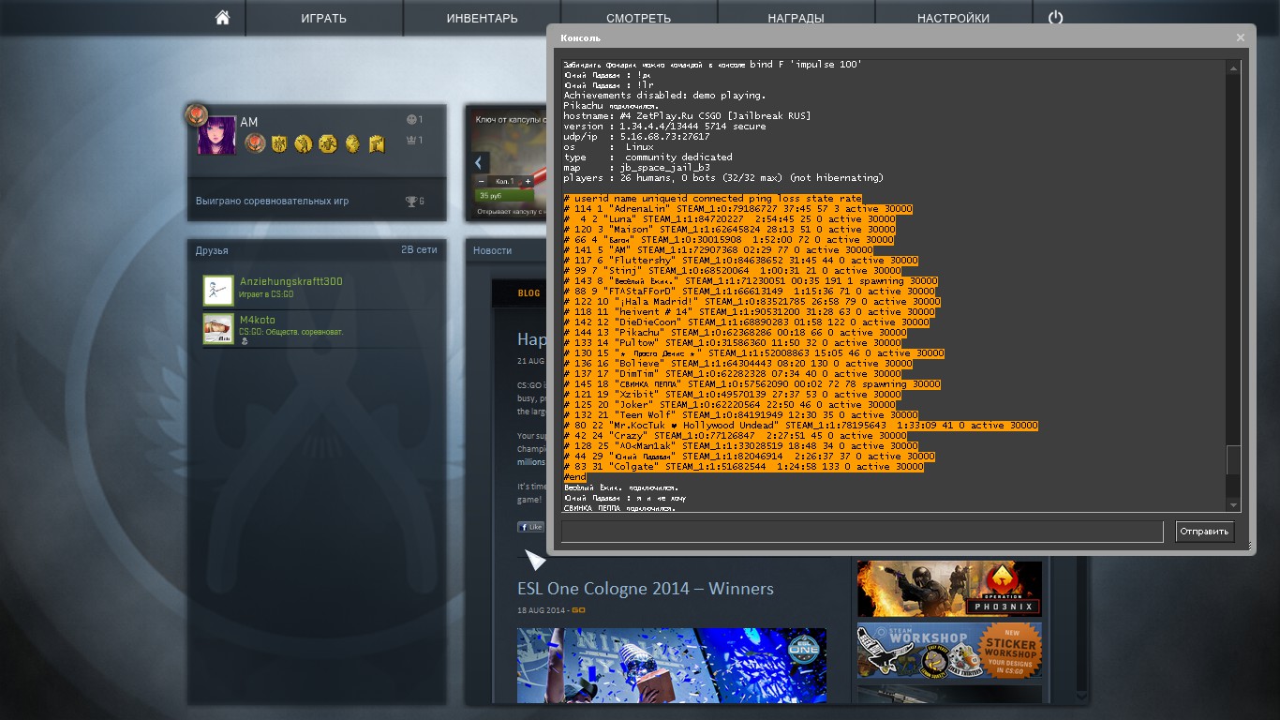The image size is (1280, 720).
Task: Click the Home icon in top menu
Action: (222, 18)
